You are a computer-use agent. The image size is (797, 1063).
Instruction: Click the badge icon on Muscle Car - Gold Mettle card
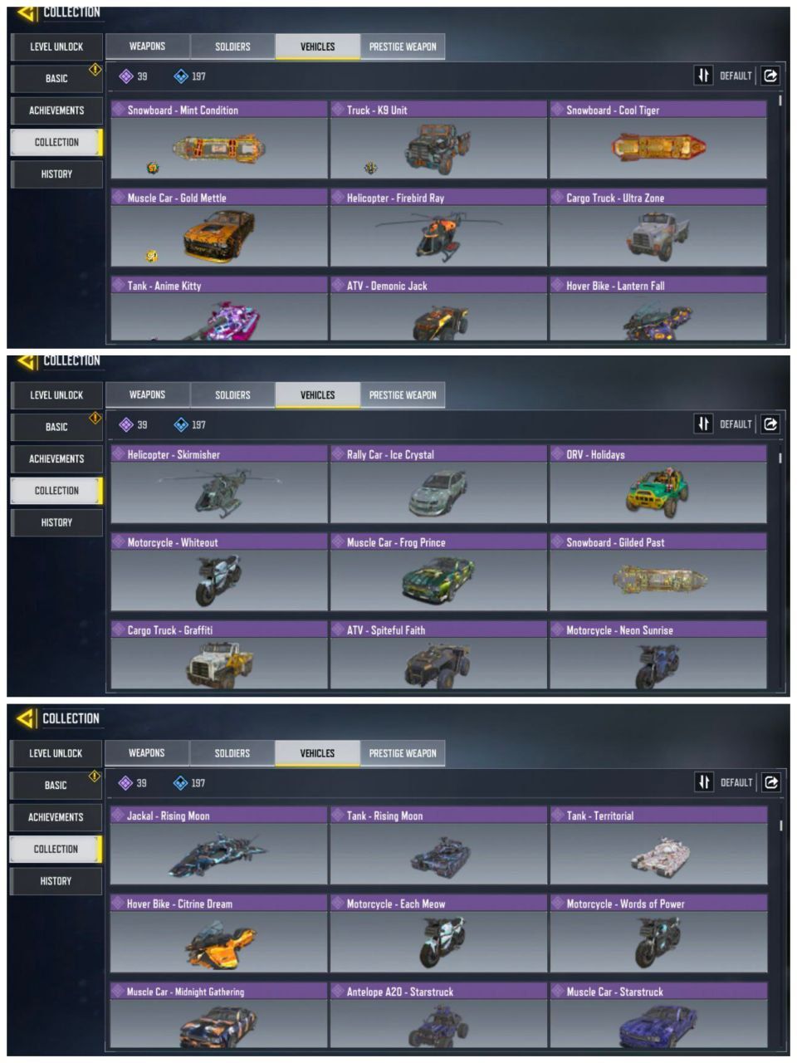click(152, 257)
